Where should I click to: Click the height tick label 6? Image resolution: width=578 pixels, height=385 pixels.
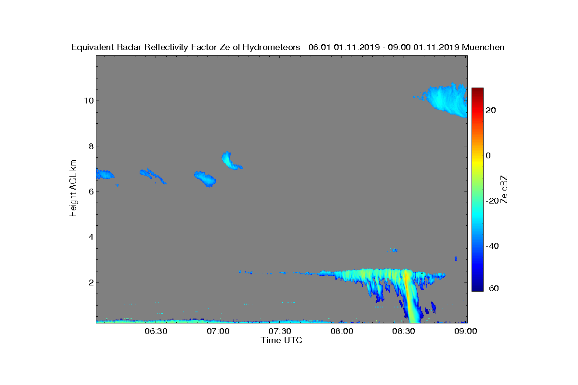point(90,192)
